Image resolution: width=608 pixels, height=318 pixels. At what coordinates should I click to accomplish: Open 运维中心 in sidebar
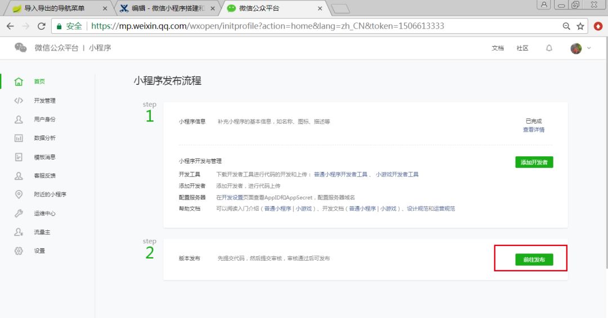44,213
